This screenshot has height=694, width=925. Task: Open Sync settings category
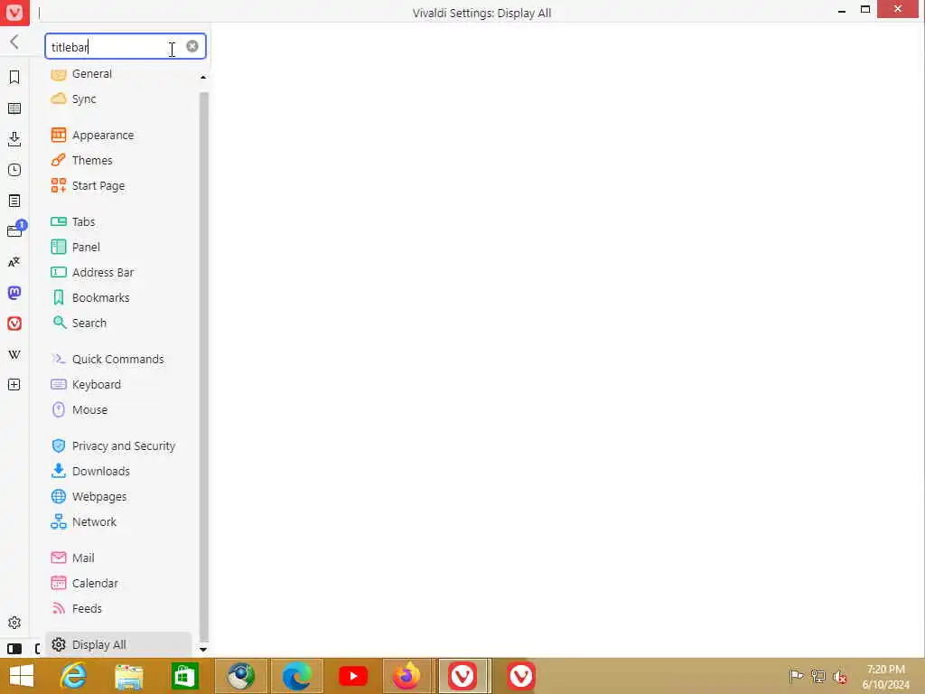(118, 99)
